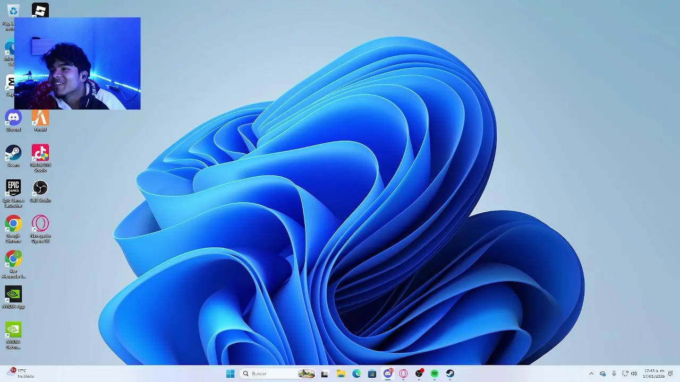
Task: Open OBS Studio desktop shortcut
Action: 40,192
